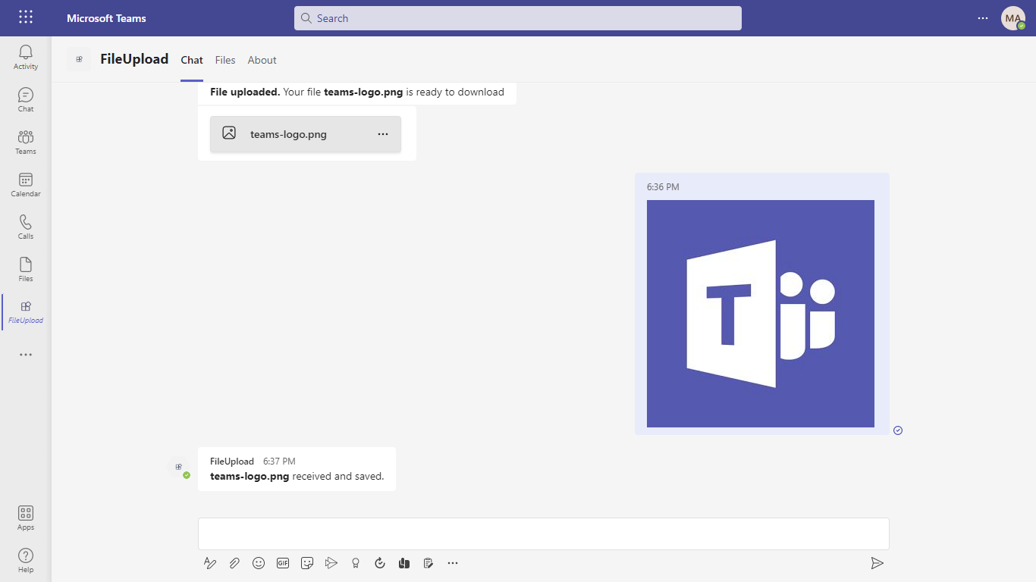Open Settings and more ellipsis in title bar
Image resolution: width=1036 pixels, height=582 pixels.
[x=983, y=18]
